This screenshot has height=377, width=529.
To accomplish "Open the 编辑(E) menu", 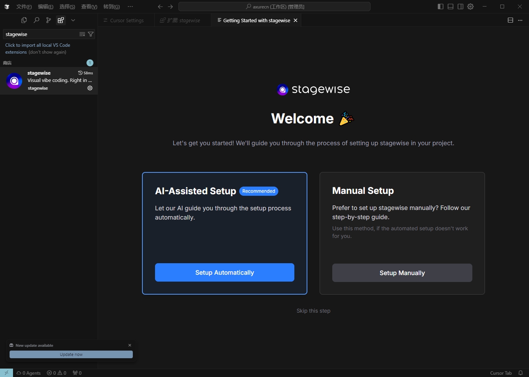I will pos(46,7).
